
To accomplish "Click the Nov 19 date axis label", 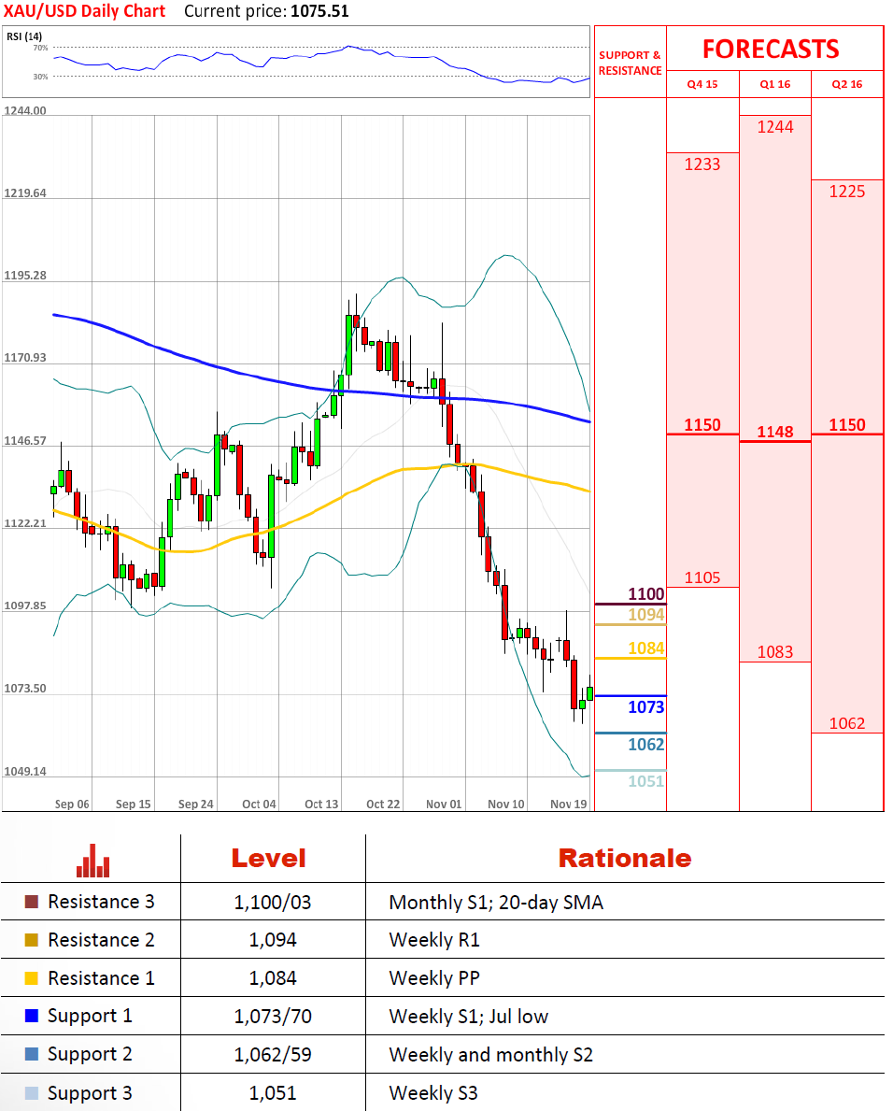I will (569, 805).
